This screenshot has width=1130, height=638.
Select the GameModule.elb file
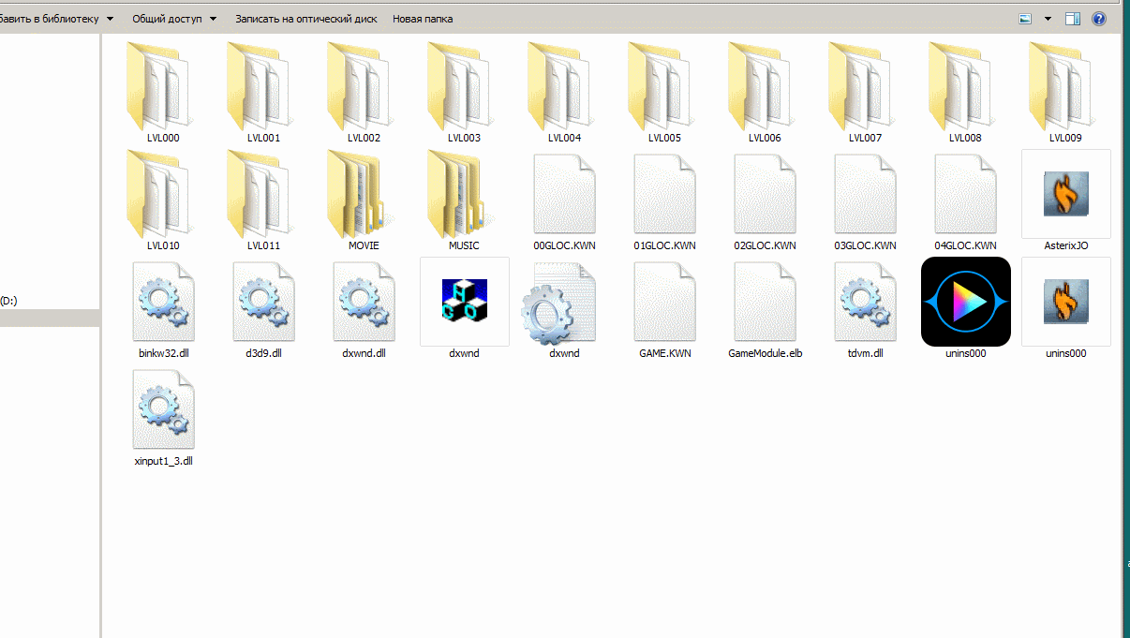pyautogui.click(x=765, y=308)
